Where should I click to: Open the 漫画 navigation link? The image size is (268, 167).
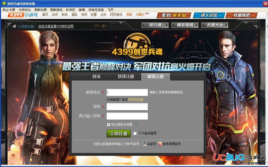click(129, 15)
